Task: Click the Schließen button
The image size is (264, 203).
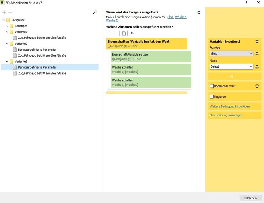Action: (251, 198)
